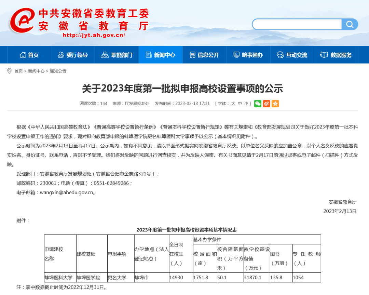Click the magnifier icon to search

350,24
